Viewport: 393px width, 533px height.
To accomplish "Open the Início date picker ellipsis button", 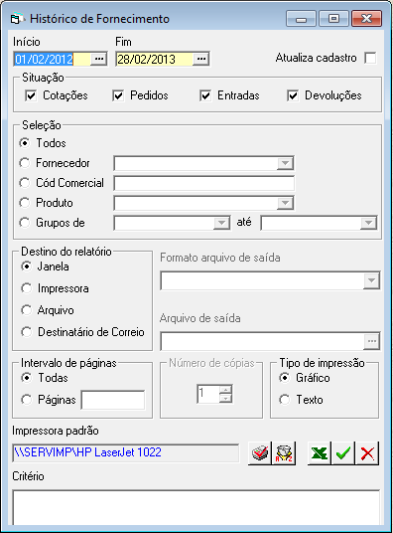I will (99, 59).
